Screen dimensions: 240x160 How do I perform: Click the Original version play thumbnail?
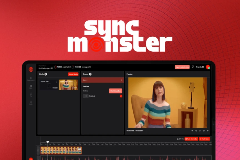(86, 96)
